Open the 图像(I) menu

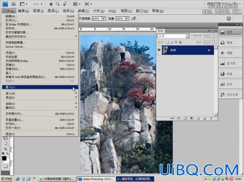(38, 11)
